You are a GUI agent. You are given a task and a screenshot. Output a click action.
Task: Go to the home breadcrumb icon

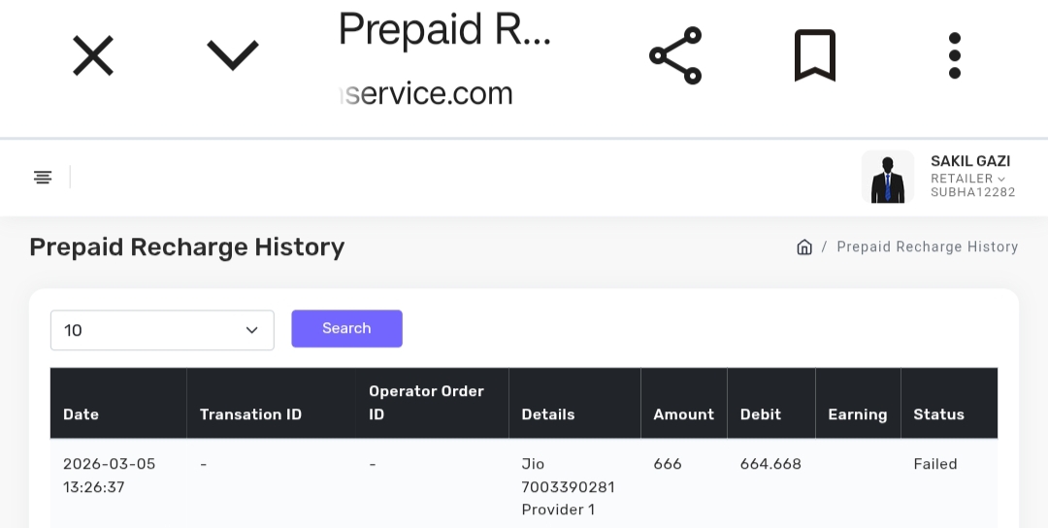(803, 247)
